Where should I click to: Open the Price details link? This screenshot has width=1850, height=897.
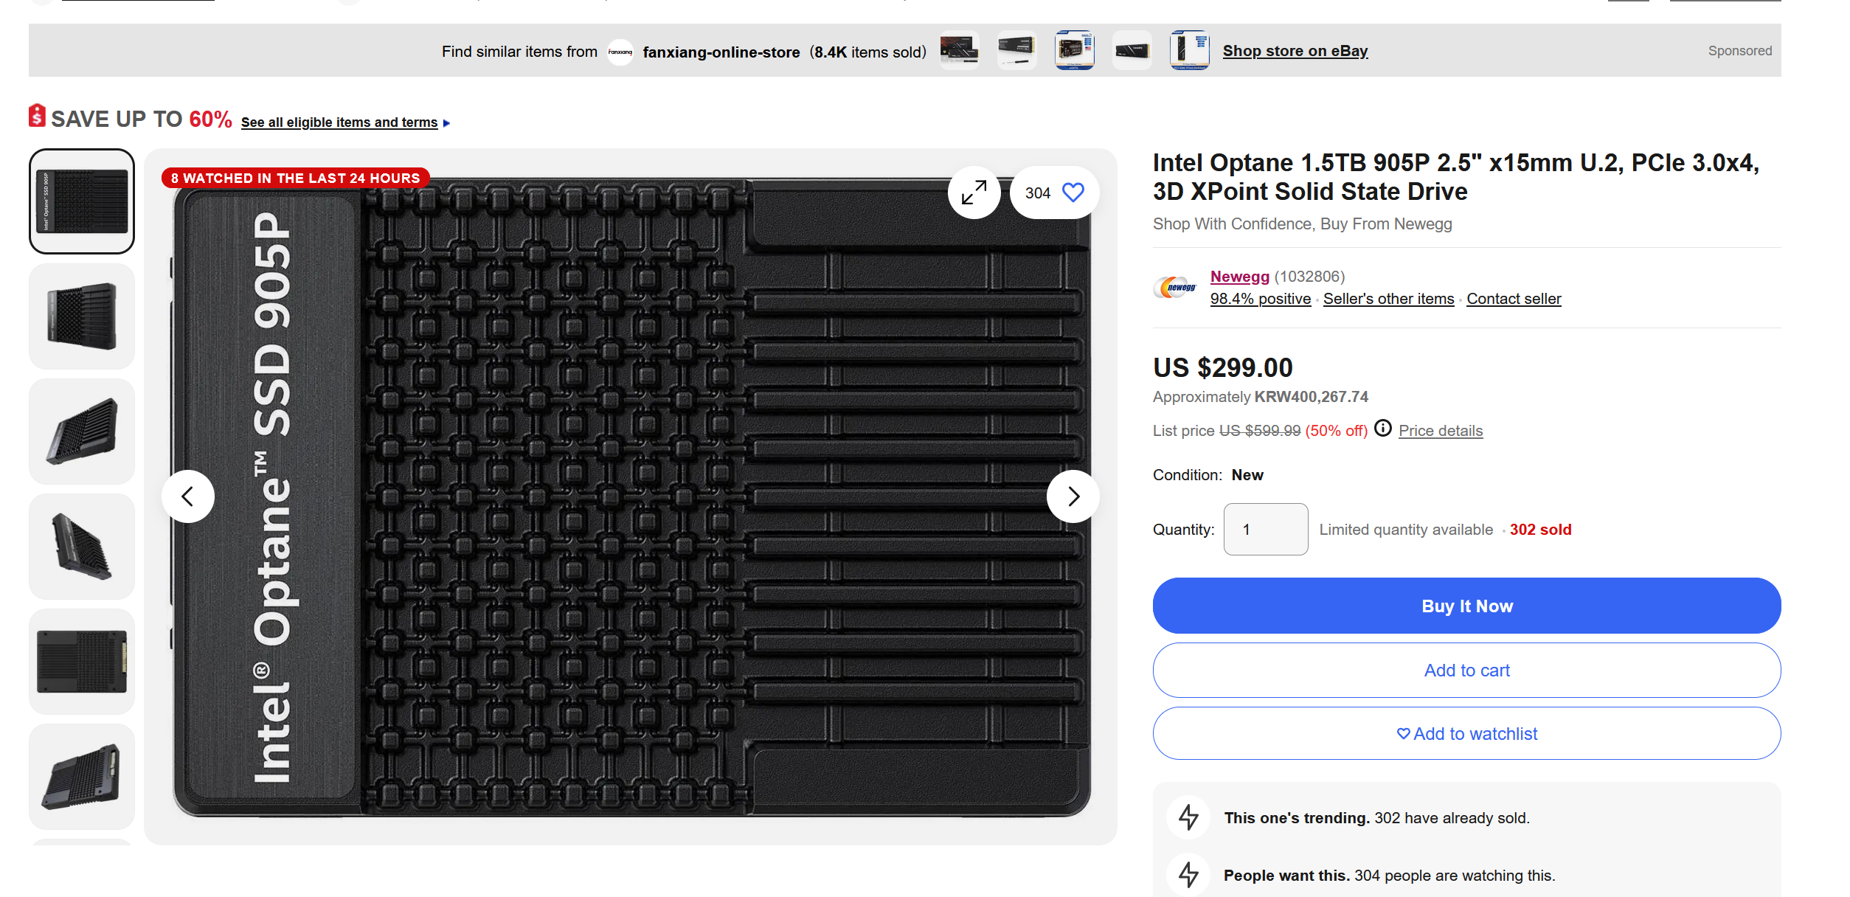pyautogui.click(x=1441, y=431)
